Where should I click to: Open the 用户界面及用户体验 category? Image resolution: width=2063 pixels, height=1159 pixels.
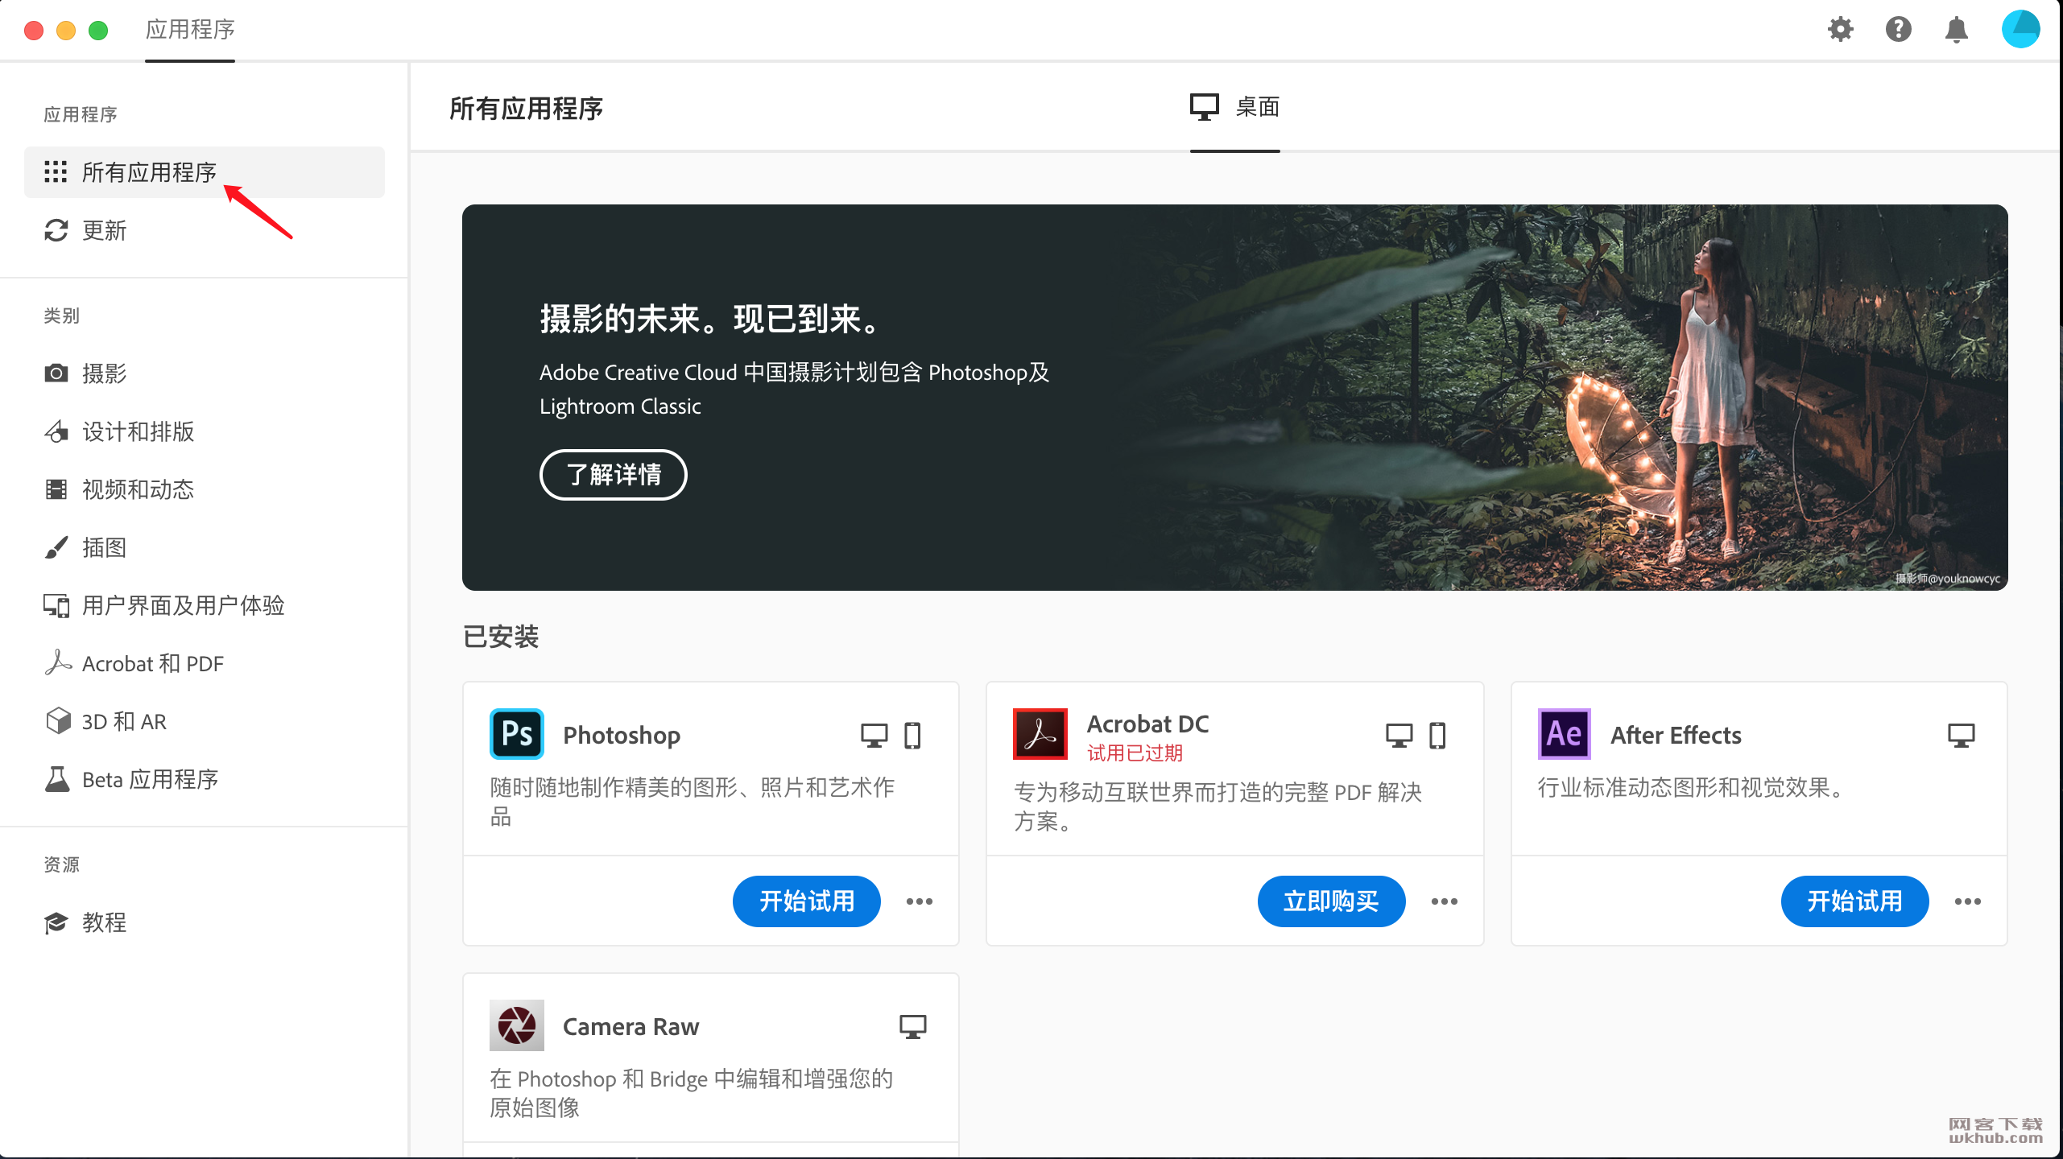pos(205,605)
